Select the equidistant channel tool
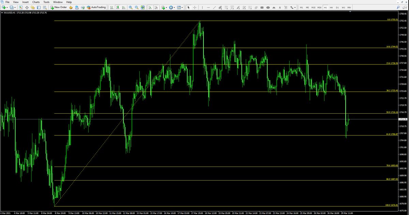 coord(220,7)
